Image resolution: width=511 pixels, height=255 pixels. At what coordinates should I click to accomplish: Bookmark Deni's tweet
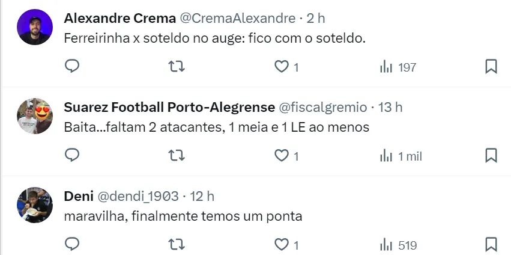coord(491,245)
